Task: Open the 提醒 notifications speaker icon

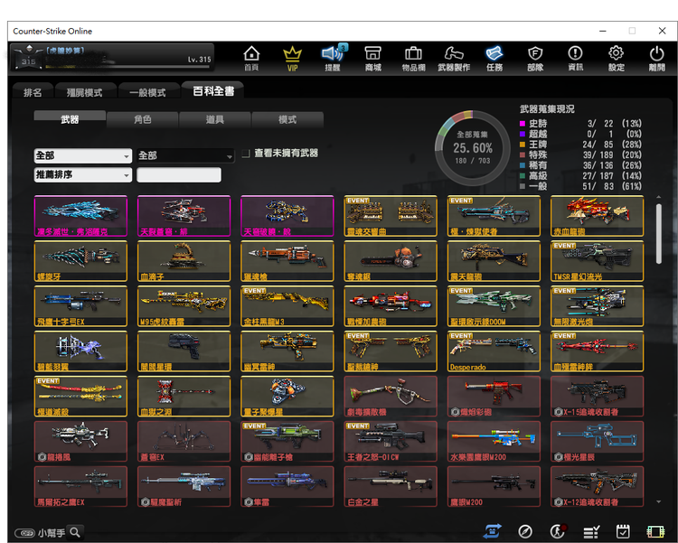Action: point(333,59)
